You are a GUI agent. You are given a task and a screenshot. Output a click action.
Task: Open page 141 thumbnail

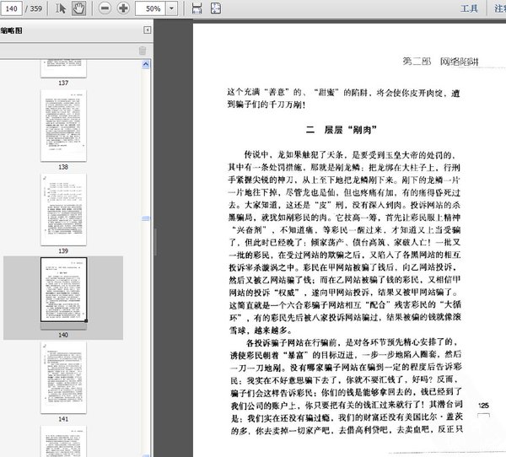(x=63, y=377)
